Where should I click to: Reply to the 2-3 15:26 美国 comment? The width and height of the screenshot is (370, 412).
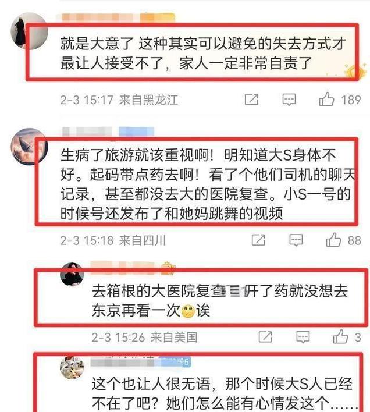[303, 337]
